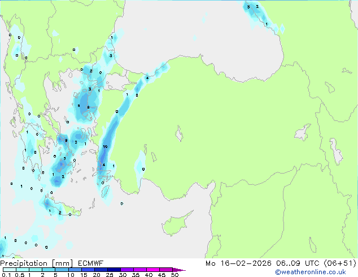The height and width of the screenshot is (277, 358).
Task: Click the legend swatch between 35 and 40
Action: click(139, 270)
